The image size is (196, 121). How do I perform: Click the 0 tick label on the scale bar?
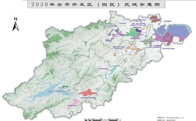click(x=85, y=118)
